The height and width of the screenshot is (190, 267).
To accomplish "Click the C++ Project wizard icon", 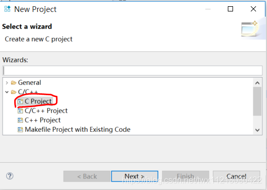I will (x=20, y=120).
